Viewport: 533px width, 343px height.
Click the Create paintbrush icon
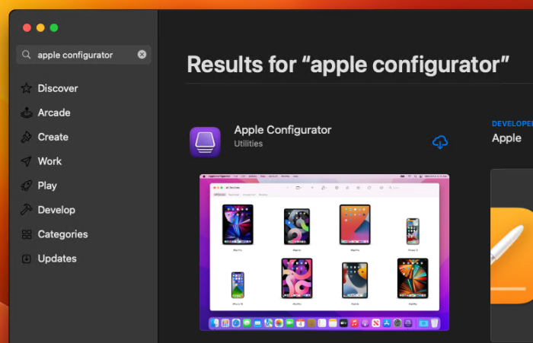26,137
